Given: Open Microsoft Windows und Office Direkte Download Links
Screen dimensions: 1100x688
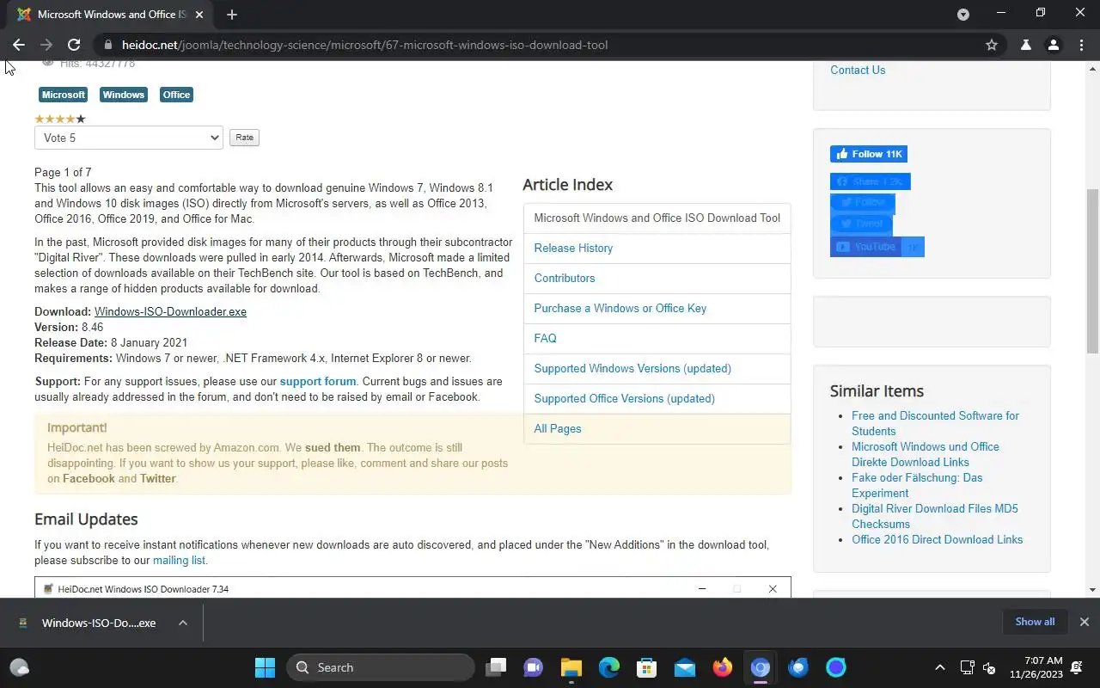Looking at the screenshot, I should [926, 454].
